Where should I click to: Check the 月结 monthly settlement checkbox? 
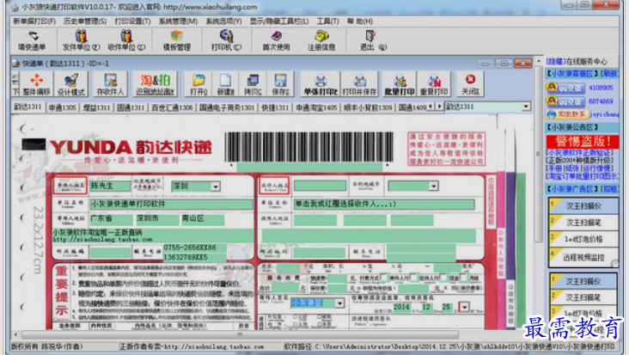click(x=463, y=277)
